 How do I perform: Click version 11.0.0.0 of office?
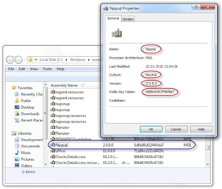click(109, 151)
